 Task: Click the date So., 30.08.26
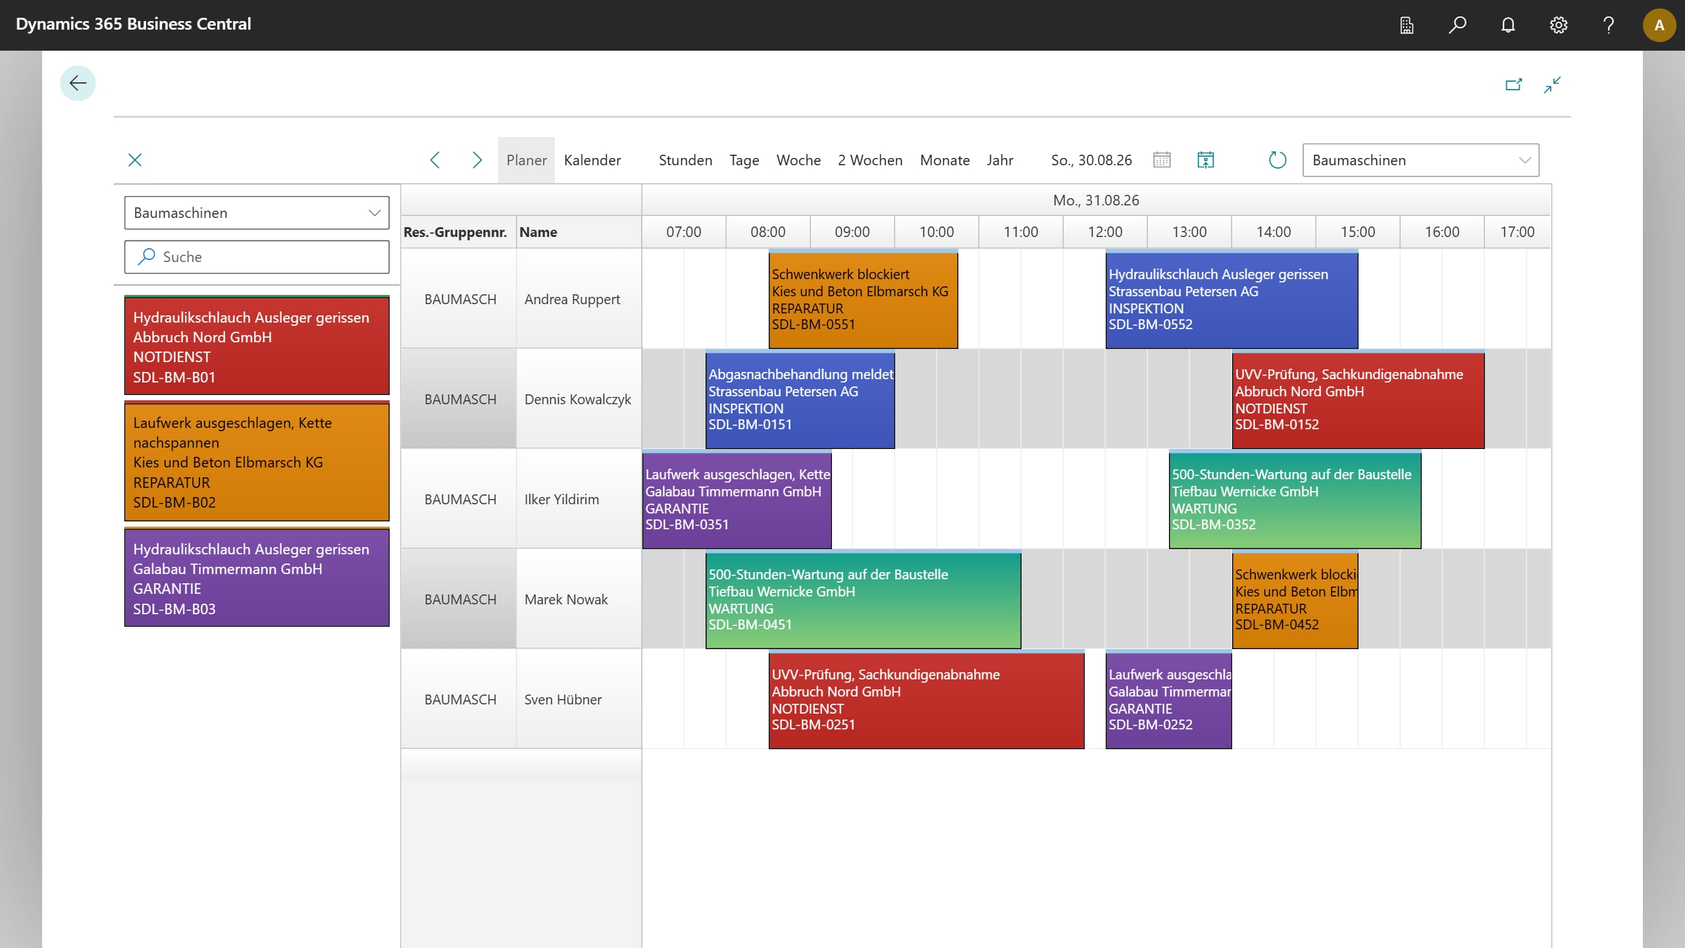[1091, 160]
